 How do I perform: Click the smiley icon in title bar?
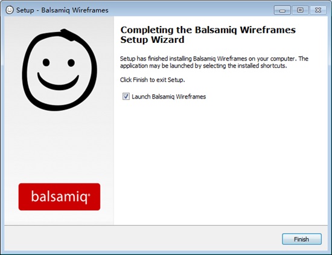10,10
